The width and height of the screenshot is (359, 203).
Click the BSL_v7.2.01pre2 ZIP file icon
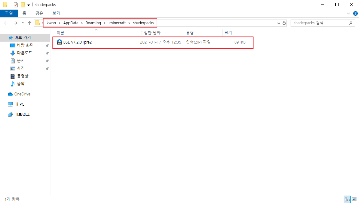pos(59,42)
